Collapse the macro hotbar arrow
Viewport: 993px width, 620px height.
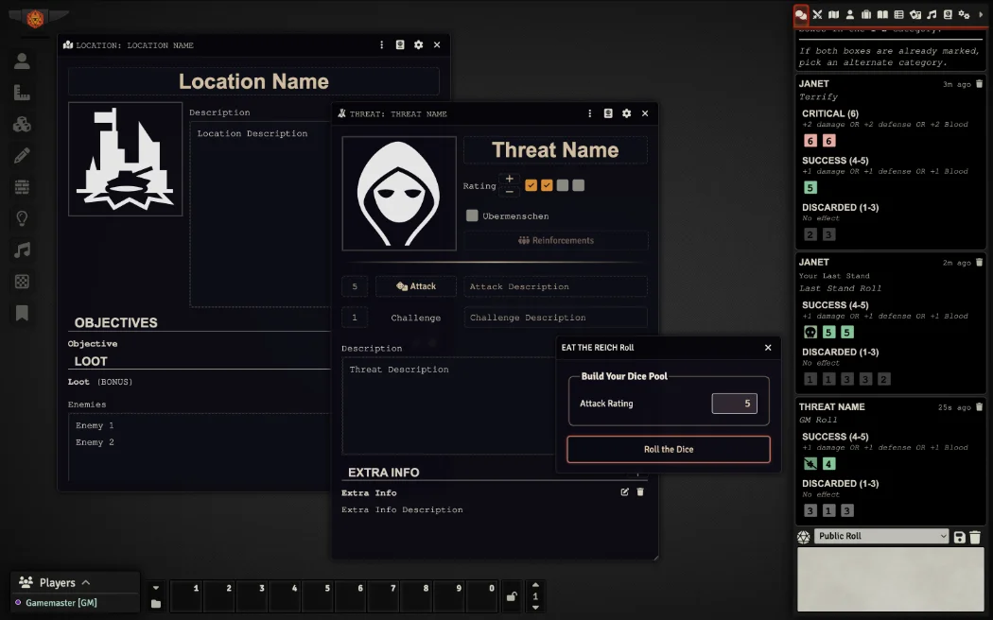coord(156,588)
